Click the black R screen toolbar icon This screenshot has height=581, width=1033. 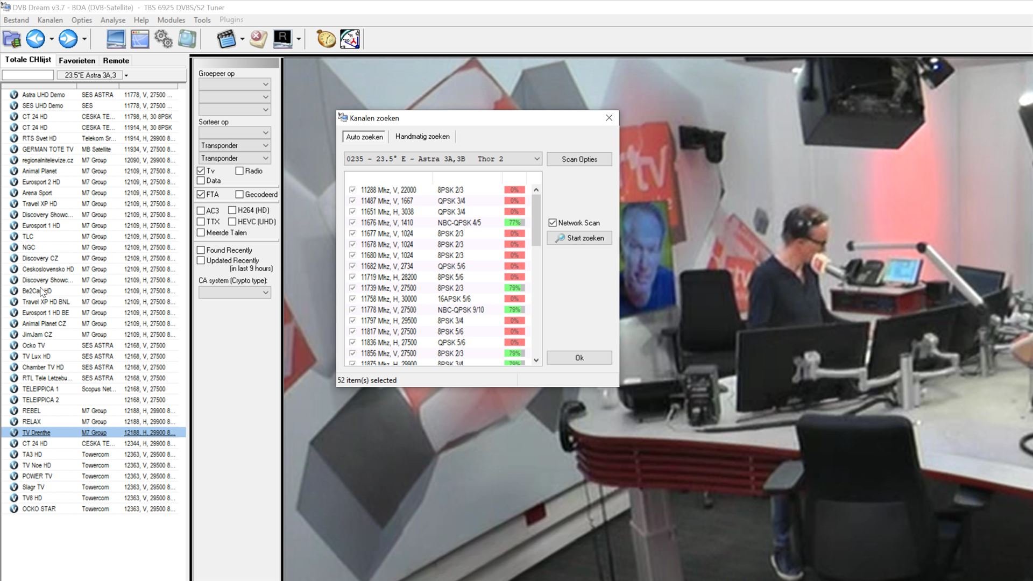pos(282,39)
